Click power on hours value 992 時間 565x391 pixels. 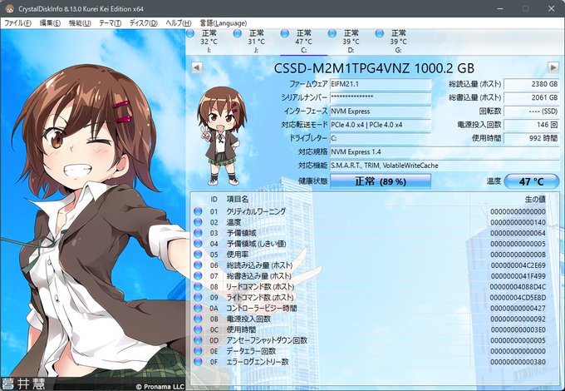click(531, 138)
